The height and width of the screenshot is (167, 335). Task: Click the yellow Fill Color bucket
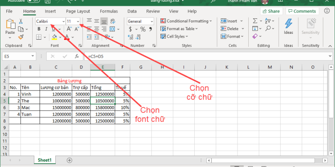click(54, 37)
